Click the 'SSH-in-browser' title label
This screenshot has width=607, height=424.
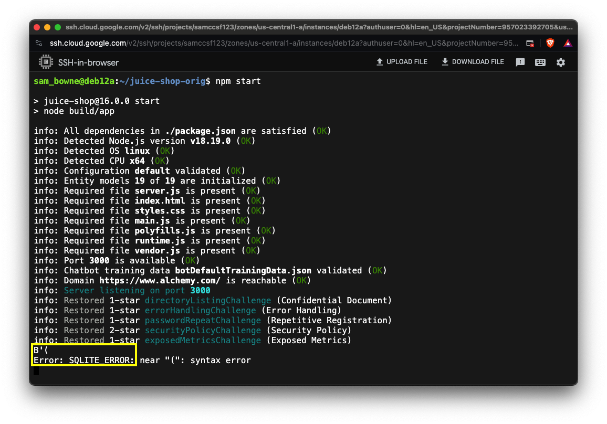tap(88, 62)
